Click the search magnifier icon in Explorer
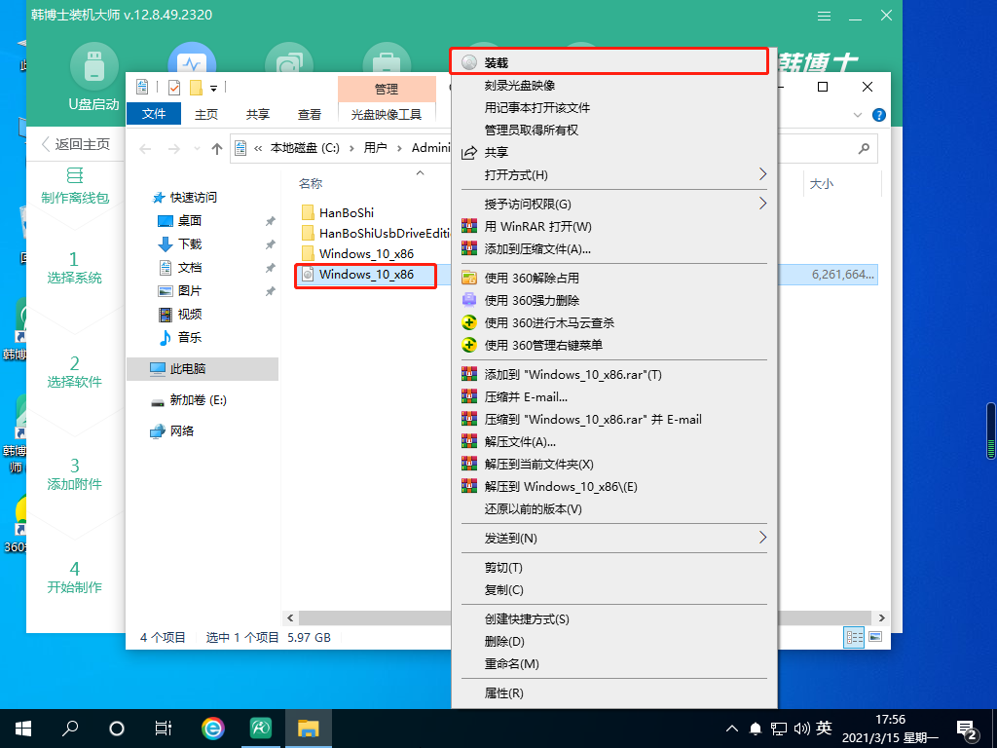The image size is (997, 748). [x=863, y=148]
